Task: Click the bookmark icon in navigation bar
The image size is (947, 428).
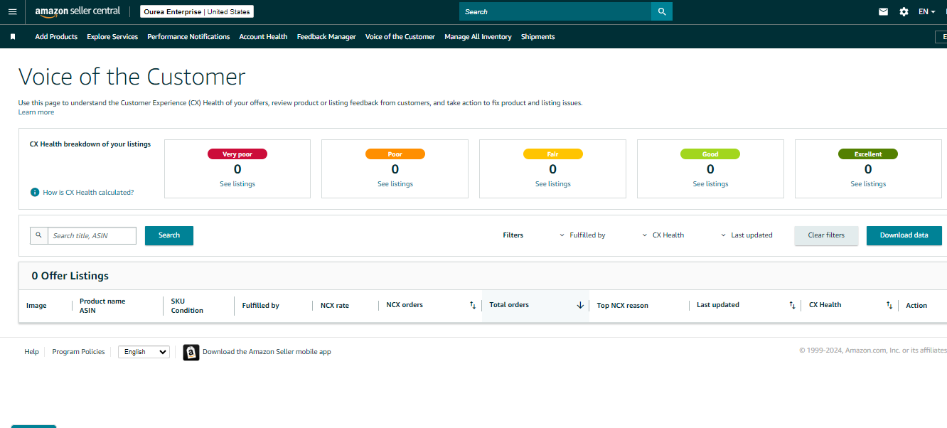Action: coord(13,37)
